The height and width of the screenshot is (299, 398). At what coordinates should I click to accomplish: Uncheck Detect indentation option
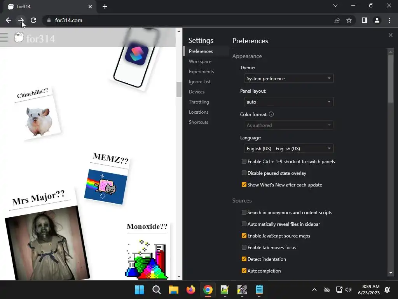click(244, 259)
